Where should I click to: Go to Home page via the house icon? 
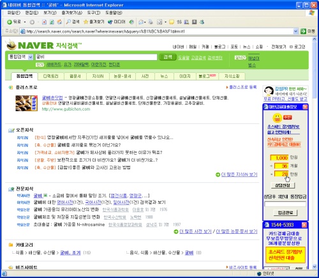(59, 22)
